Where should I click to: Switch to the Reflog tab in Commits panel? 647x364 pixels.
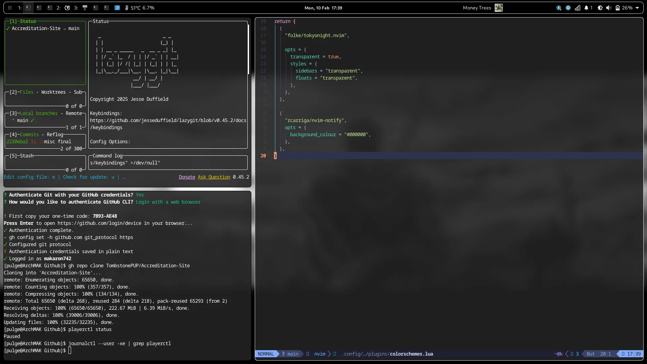55,134
